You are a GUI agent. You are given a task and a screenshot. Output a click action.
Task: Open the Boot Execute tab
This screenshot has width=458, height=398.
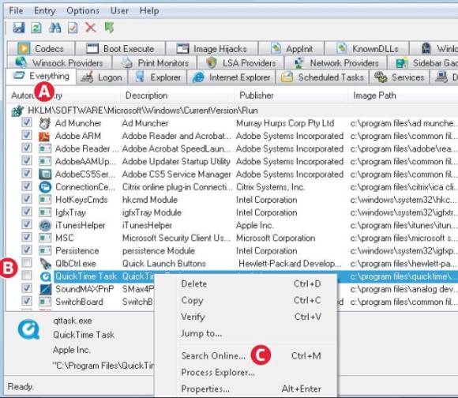pos(120,48)
